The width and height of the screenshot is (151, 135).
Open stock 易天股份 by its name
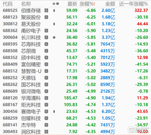pos(31,24)
